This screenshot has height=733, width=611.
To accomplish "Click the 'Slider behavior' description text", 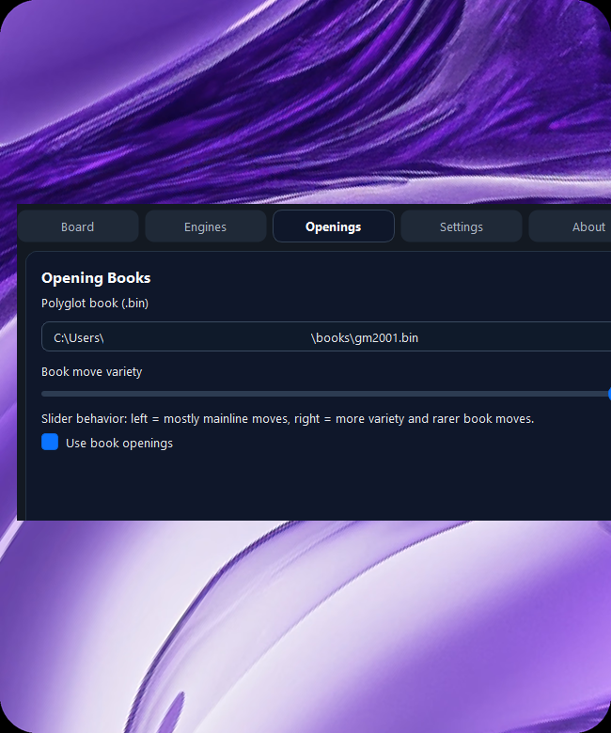I will pos(288,419).
